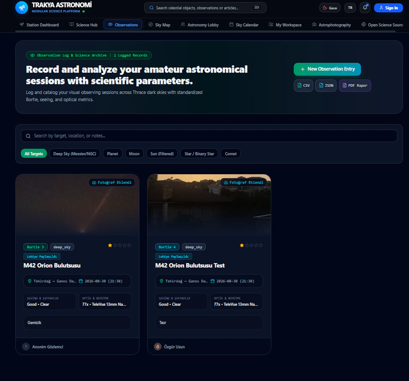409x381 pixels.
Task: Go to the My Workspace tab
Action: (285, 25)
